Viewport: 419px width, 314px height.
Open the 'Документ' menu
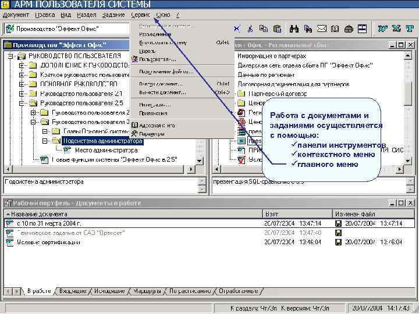(x=16, y=15)
